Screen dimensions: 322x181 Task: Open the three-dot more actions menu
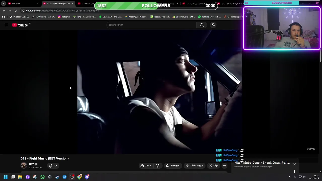[224, 166]
